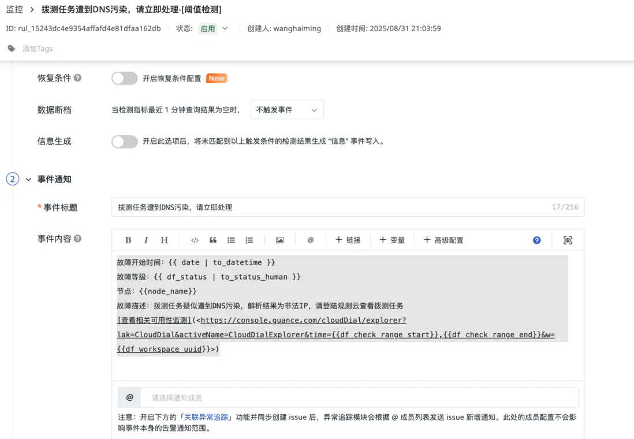Click the preview icon at the toolbar's right end

(x=567, y=240)
